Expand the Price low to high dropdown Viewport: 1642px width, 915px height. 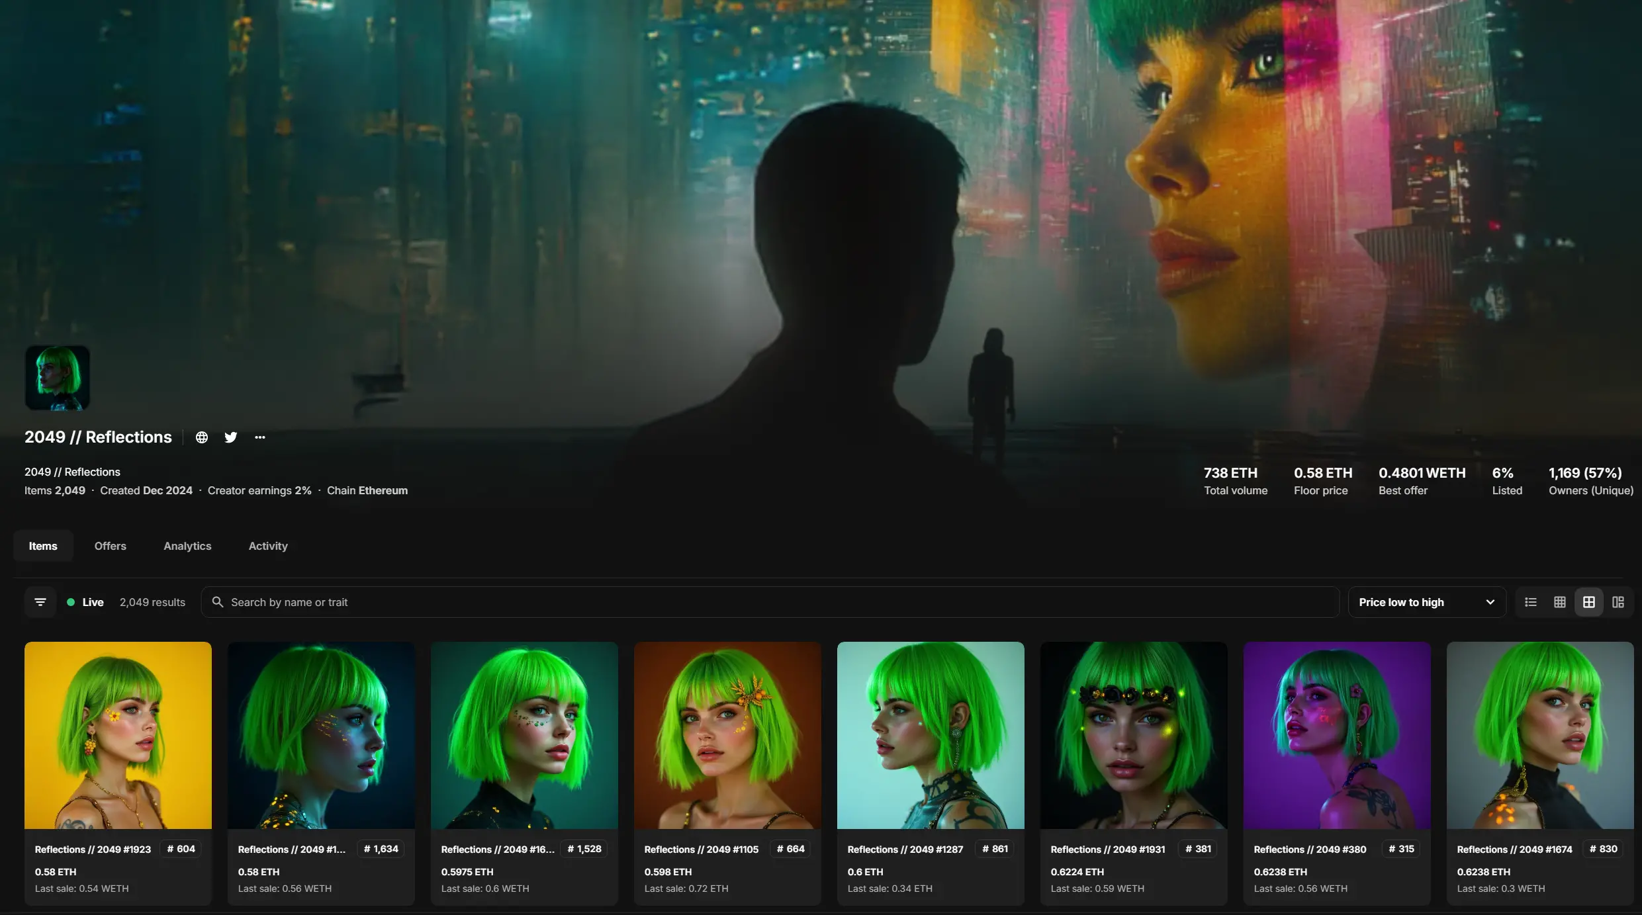pyautogui.click(x=1426, y=602)
